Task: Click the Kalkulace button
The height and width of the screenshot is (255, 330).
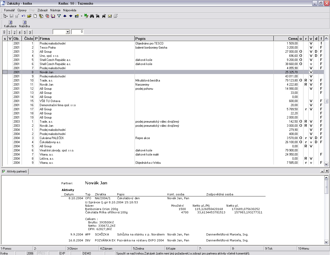Action: [10, 24]
